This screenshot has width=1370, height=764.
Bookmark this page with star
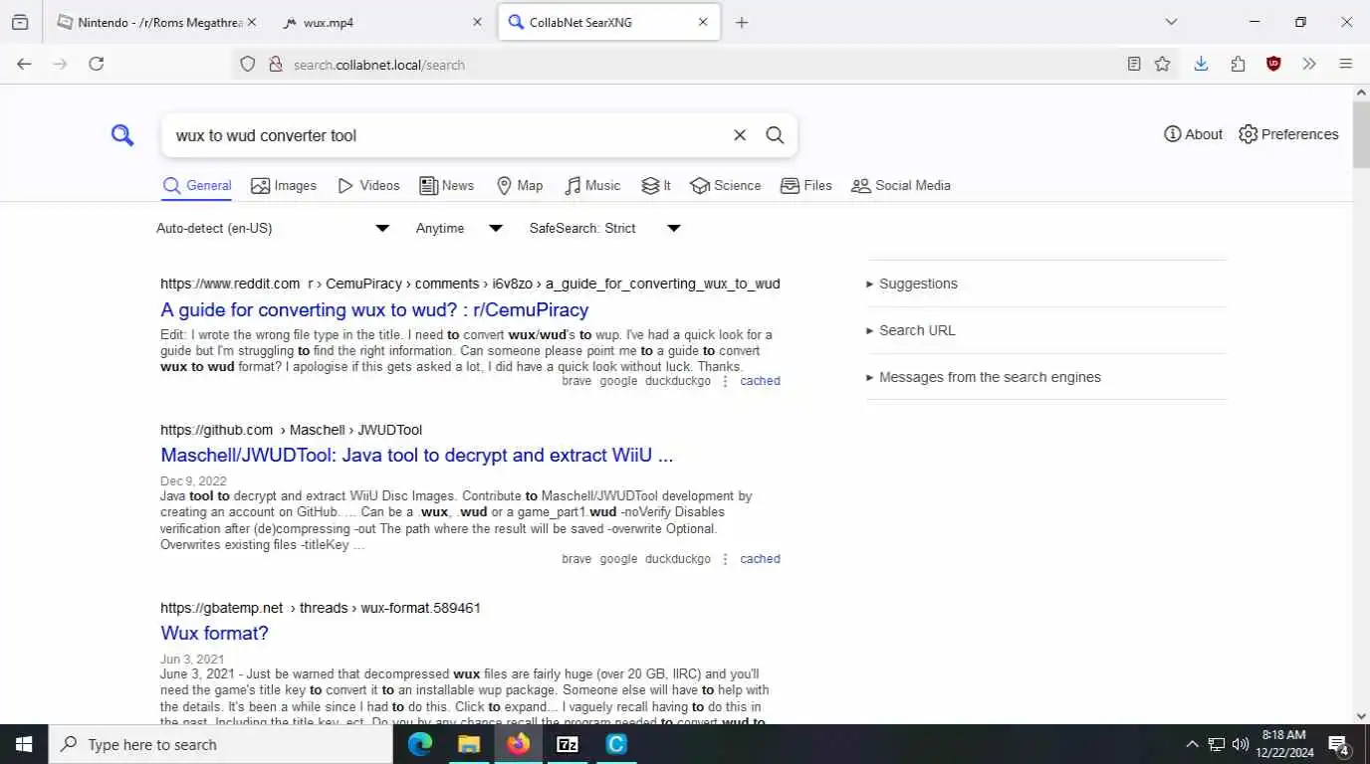click(1162, 64)
